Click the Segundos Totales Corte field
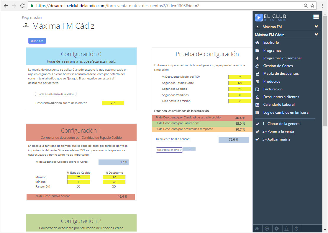This screenshot has width=328, height=233. pos(240,83)
